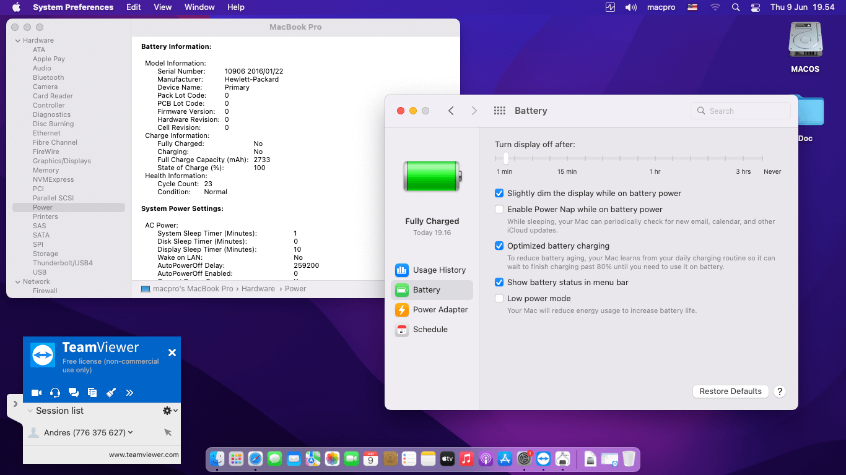Open the volume menu bar icon
The width and height of the screenshot is (846, 475).
[x=631, y=7]
